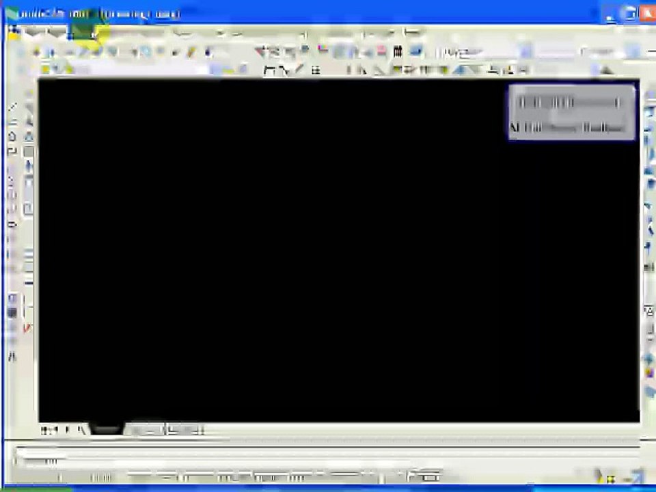Click the blue icon right of the black toolbar icon
This screenshot has height=492, width=656.
pyautogui.click(x=415, y=51)
